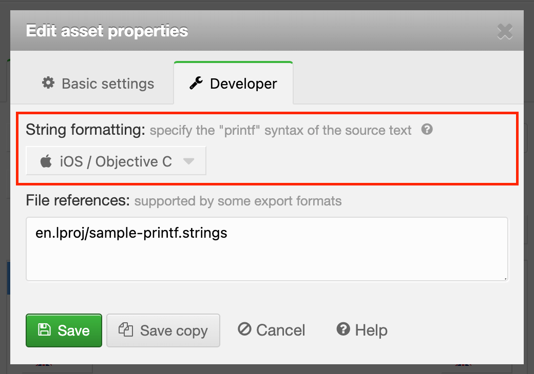Click the question mark icon beside Help
Image resolution: width=534 pixels, height=374 pixels.
[x=343, y=329]
